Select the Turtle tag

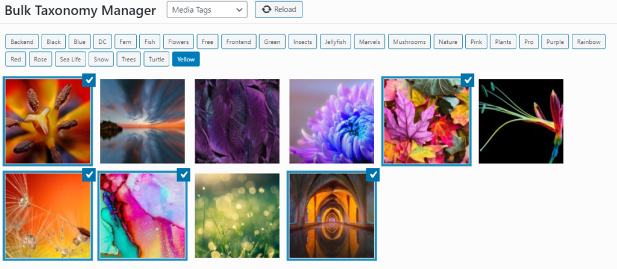click(157, 60)
